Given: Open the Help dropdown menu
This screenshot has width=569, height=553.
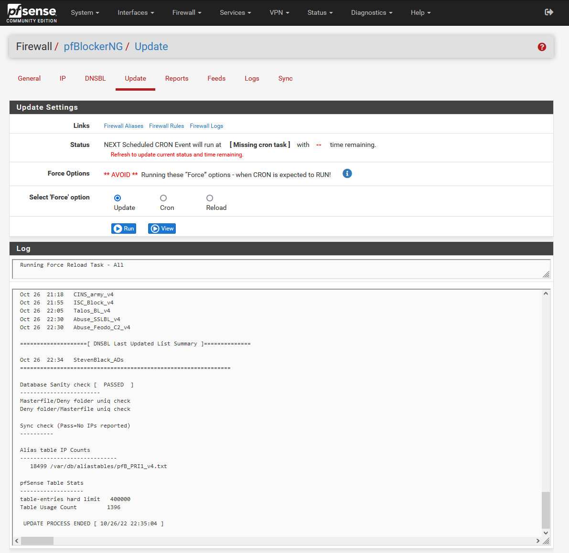Looking at the screenshot, I should 420,13.
